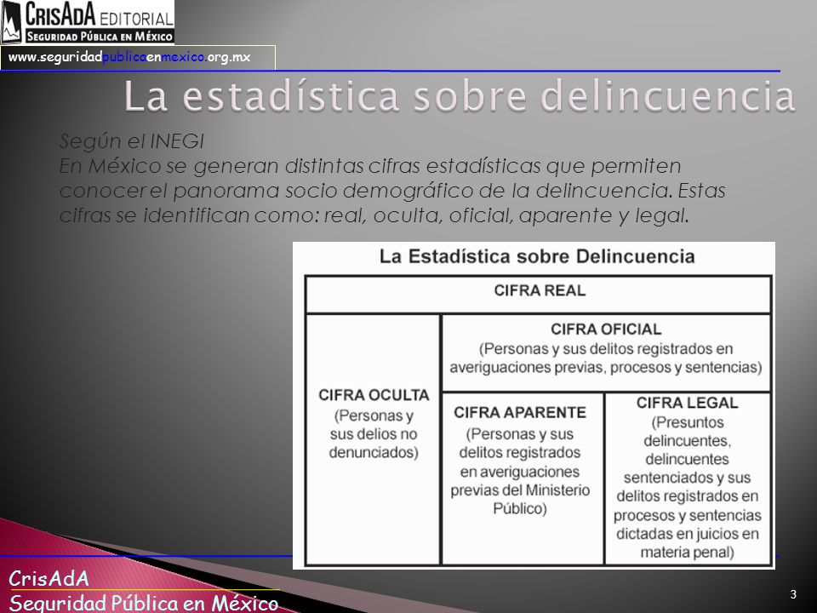Viewport: 817px width, 613px height.
Task: Select the paragraph starting 'En México se generan'
Action: [391, 190]
